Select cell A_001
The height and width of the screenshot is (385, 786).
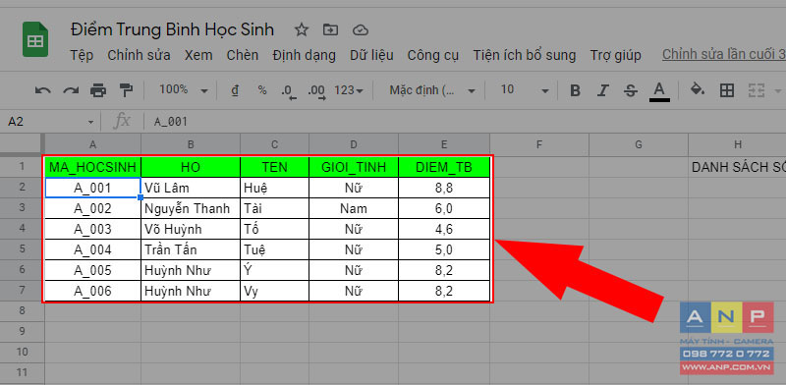tap(92, 188)
